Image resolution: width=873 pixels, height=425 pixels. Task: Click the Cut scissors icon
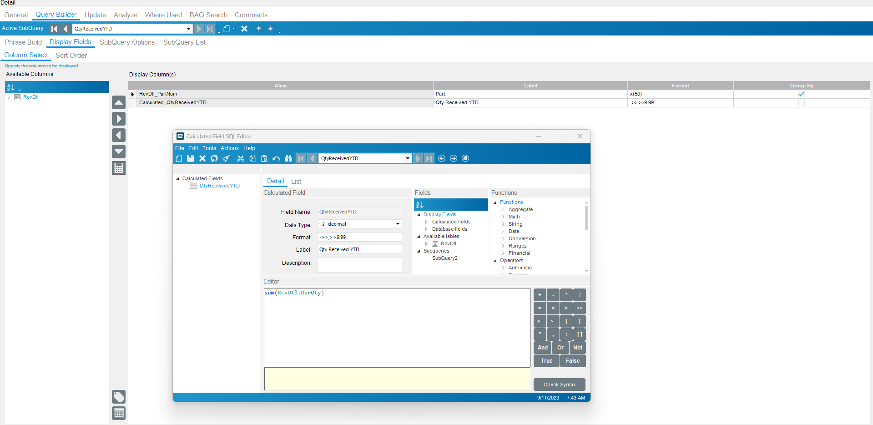241,158
